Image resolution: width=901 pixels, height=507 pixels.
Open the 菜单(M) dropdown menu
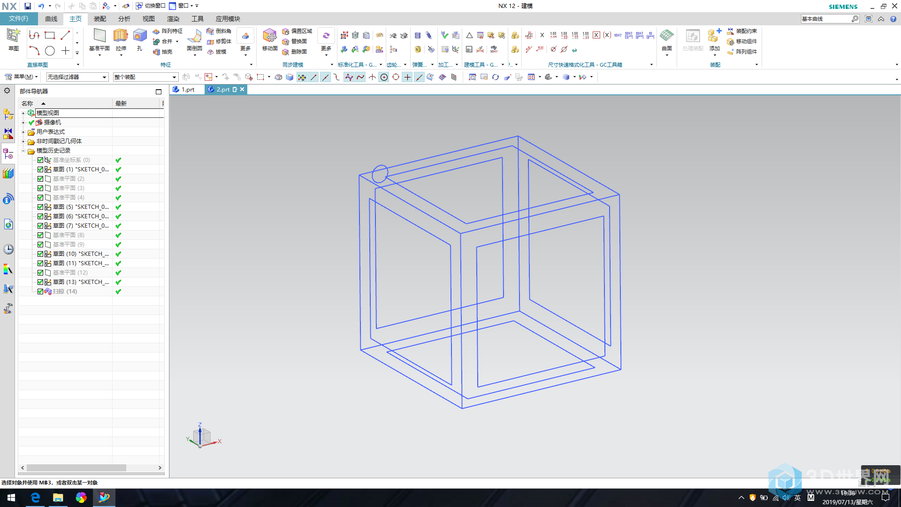coord(22,77)
